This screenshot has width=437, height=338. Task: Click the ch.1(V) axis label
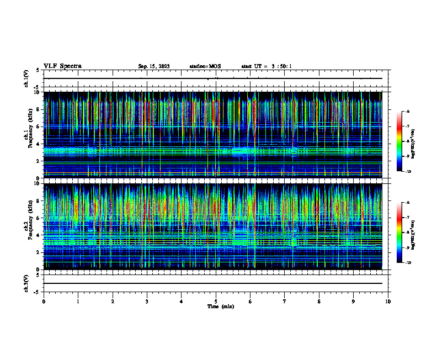[26, 78]
